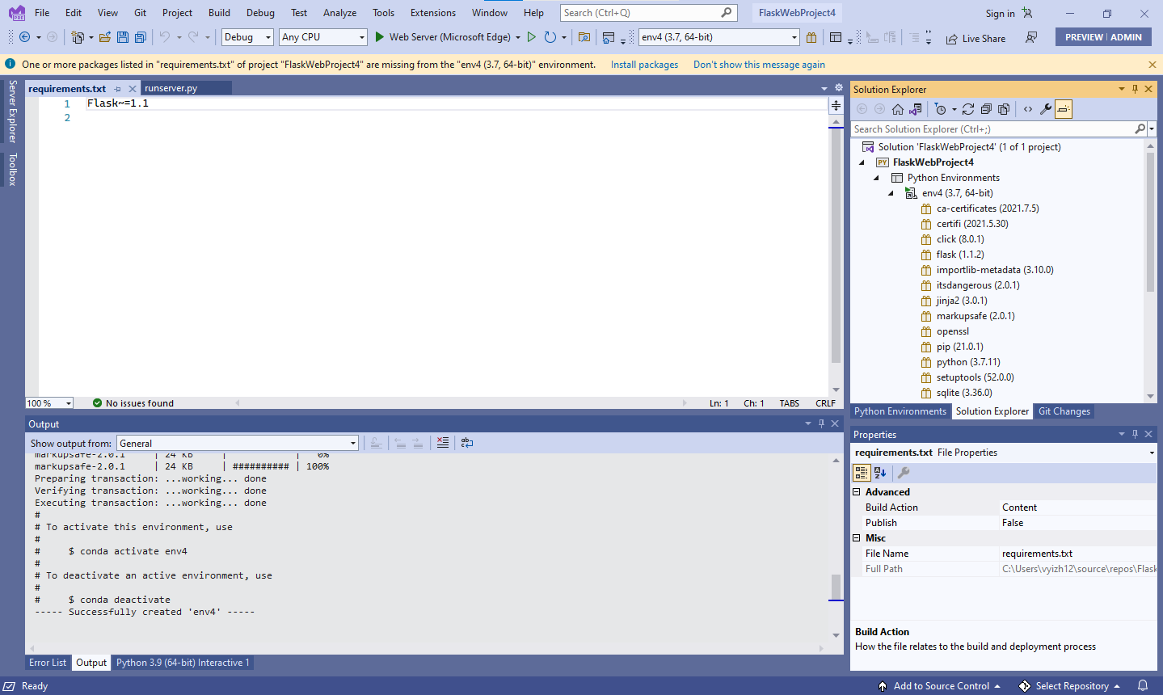1163x695 pixels.
Task: Switch to the Python Environments tab
Action: pos(900,411)
